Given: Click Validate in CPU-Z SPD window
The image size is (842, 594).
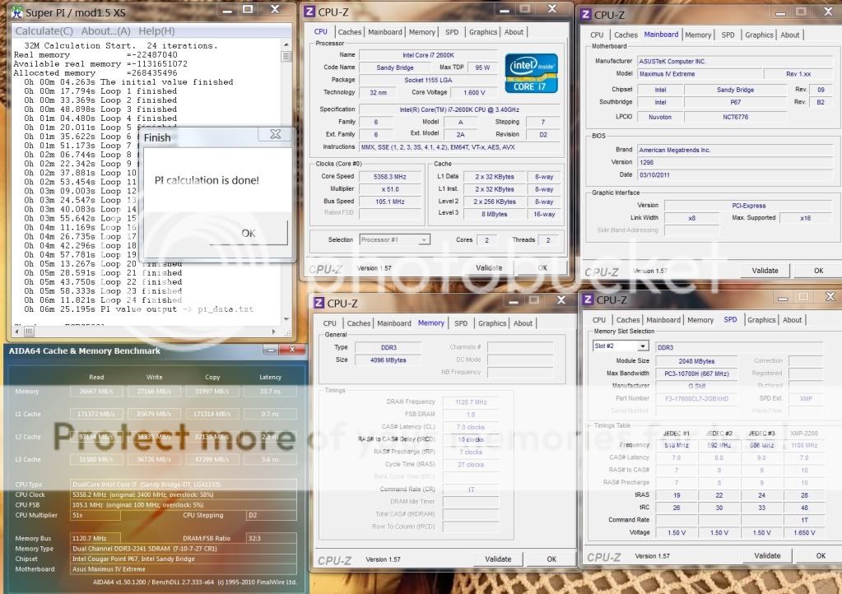Looking at the screenshot, I should click(767, 556).
